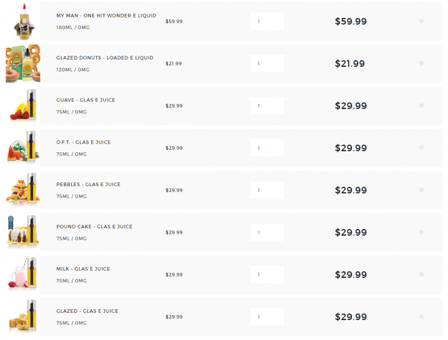This screenshot has width=448, height=340.
Task: Delete Milk Glas E Juice from cart
Action: click(x=421, y=274)
